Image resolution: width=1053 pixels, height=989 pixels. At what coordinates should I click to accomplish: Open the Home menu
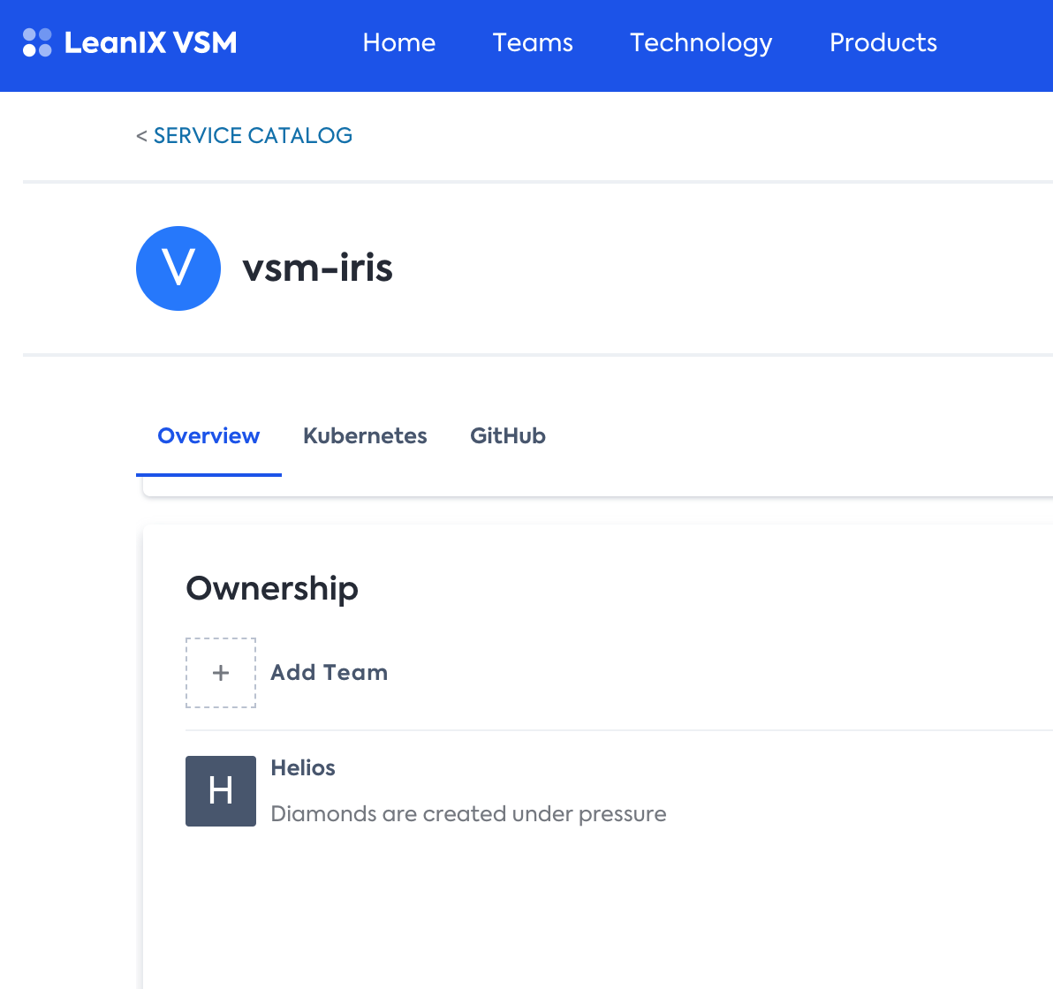pyautogui.click(x=399, y=43)
